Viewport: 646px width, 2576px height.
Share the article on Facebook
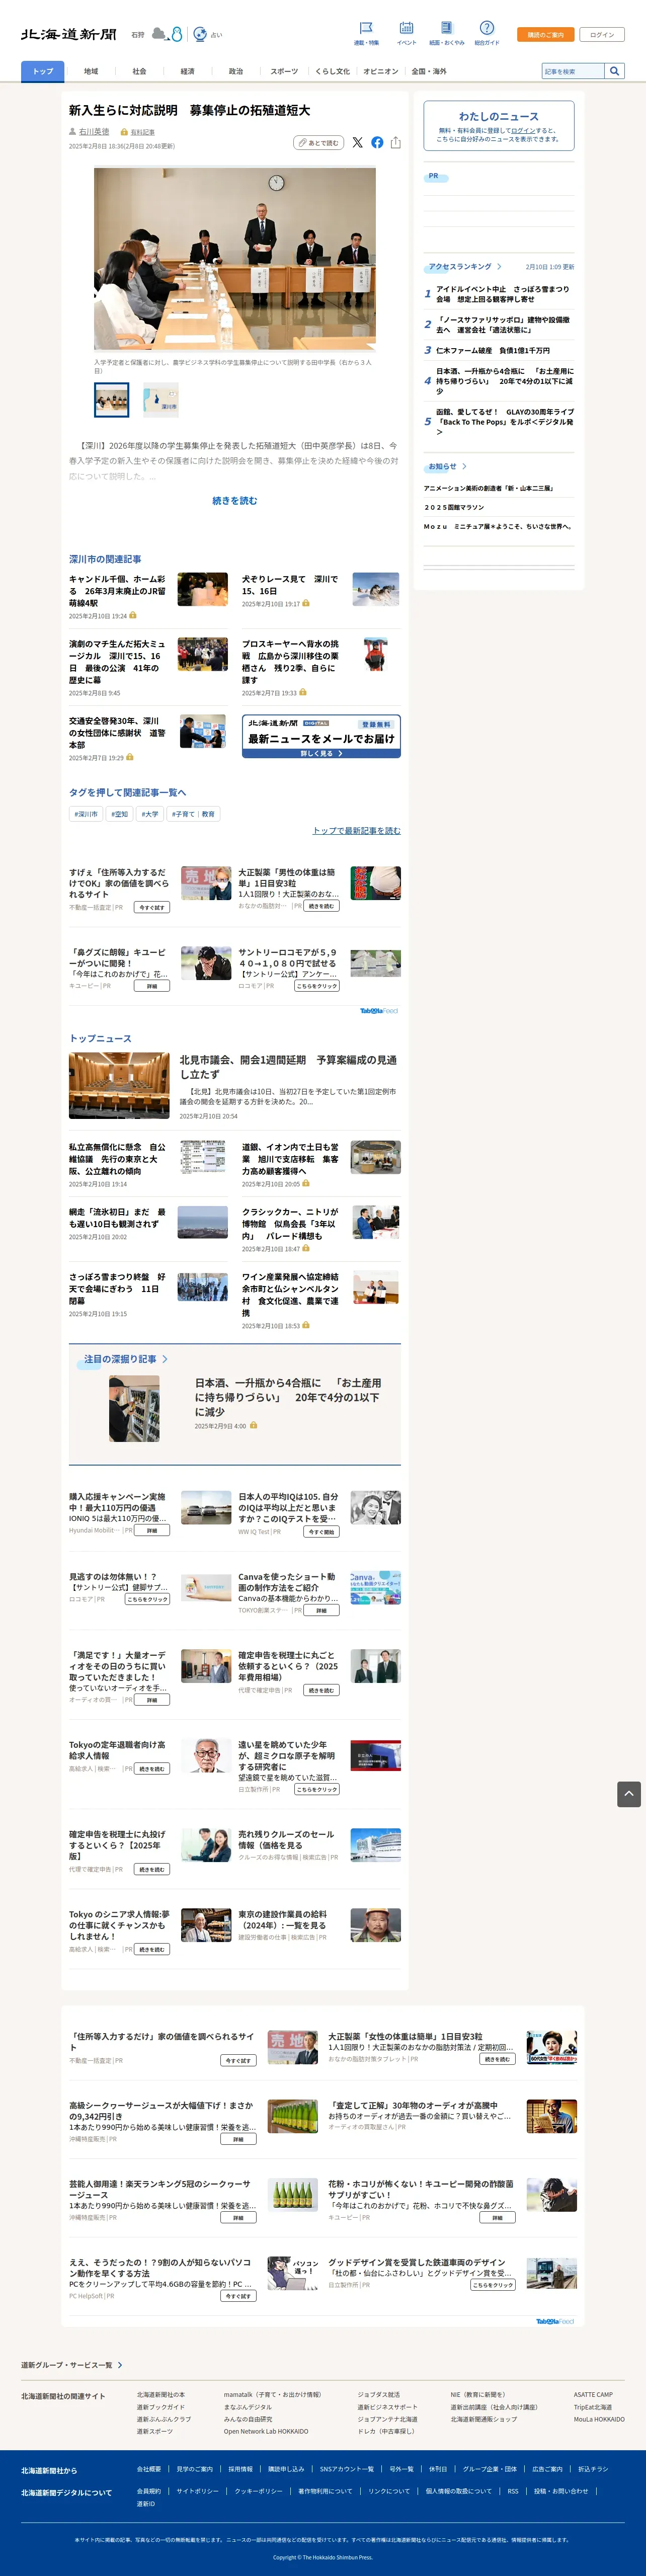(377, 142)
